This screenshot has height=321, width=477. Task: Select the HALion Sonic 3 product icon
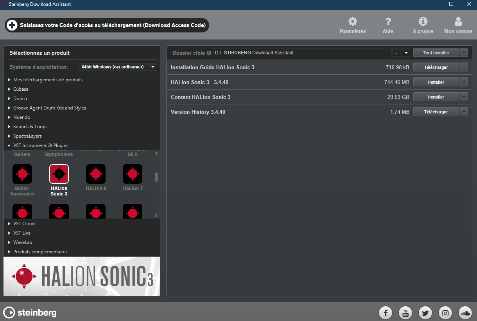tap(59, 174)
